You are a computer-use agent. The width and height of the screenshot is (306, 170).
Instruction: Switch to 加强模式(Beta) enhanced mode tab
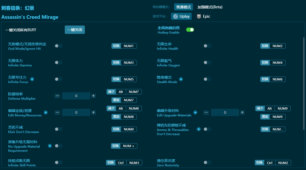(x=210, y=7)
